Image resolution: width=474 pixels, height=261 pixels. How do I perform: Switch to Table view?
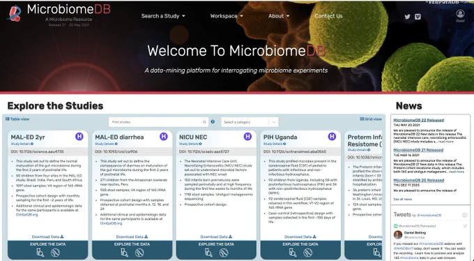point(17,119)
